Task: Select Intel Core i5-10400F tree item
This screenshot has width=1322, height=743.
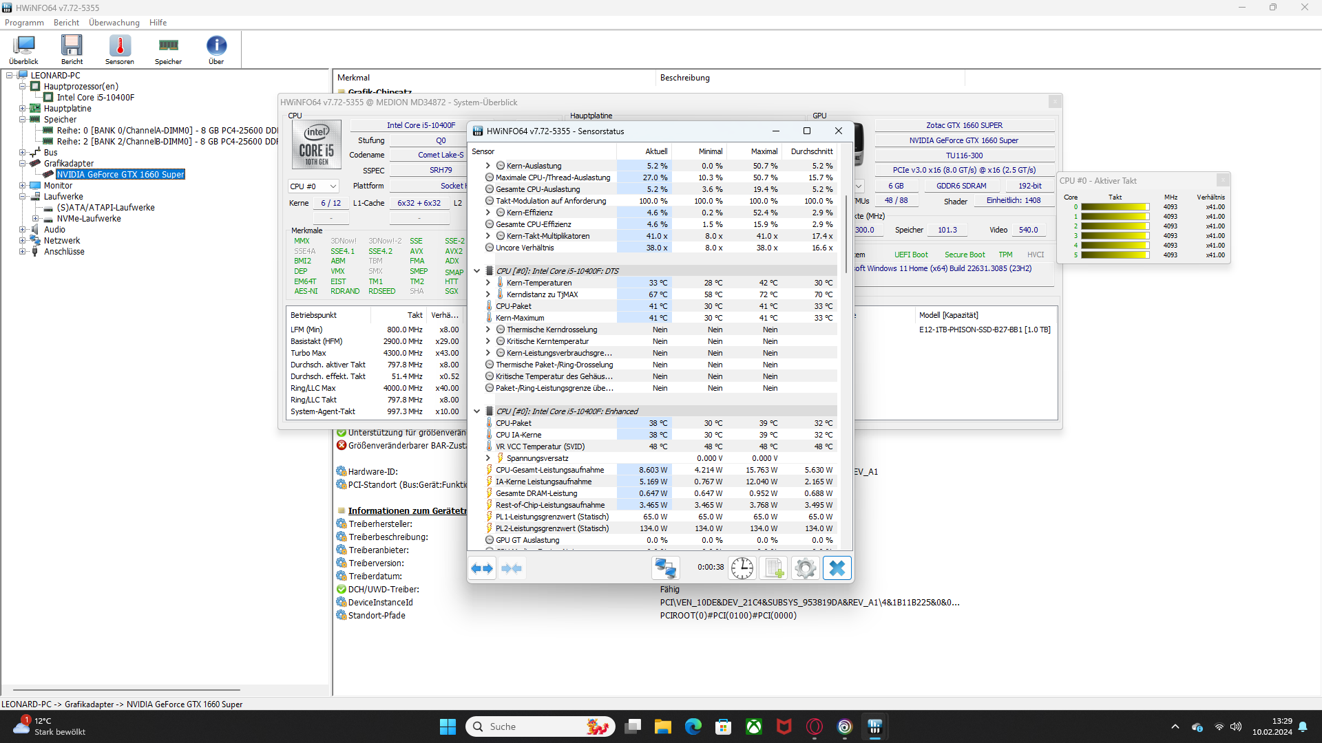Action: (x=96, y=98)
